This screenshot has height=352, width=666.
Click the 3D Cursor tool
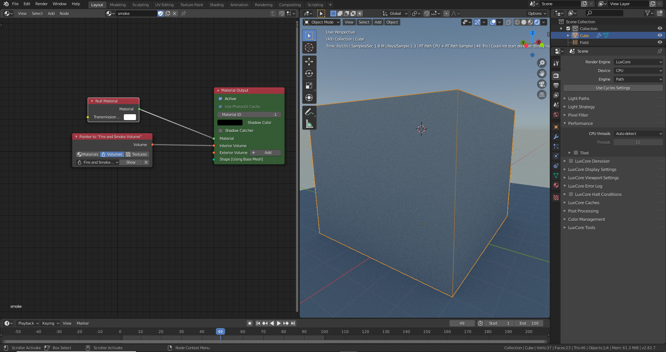tap(309, 47)
